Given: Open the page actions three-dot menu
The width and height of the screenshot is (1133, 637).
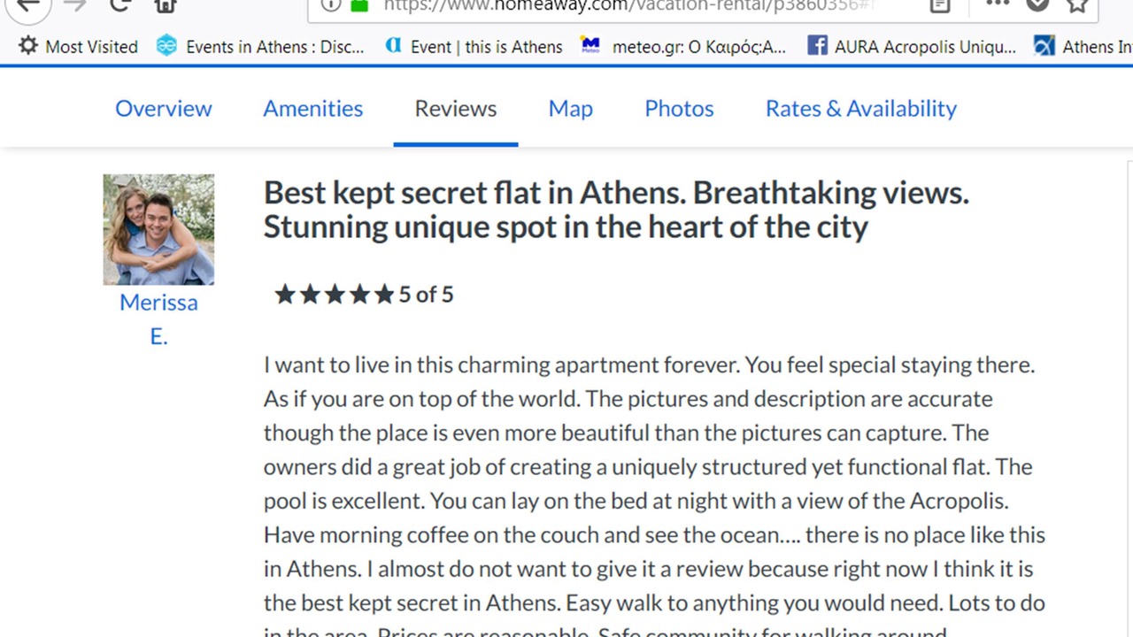Looking at the screenshot, I should [998, 4].
